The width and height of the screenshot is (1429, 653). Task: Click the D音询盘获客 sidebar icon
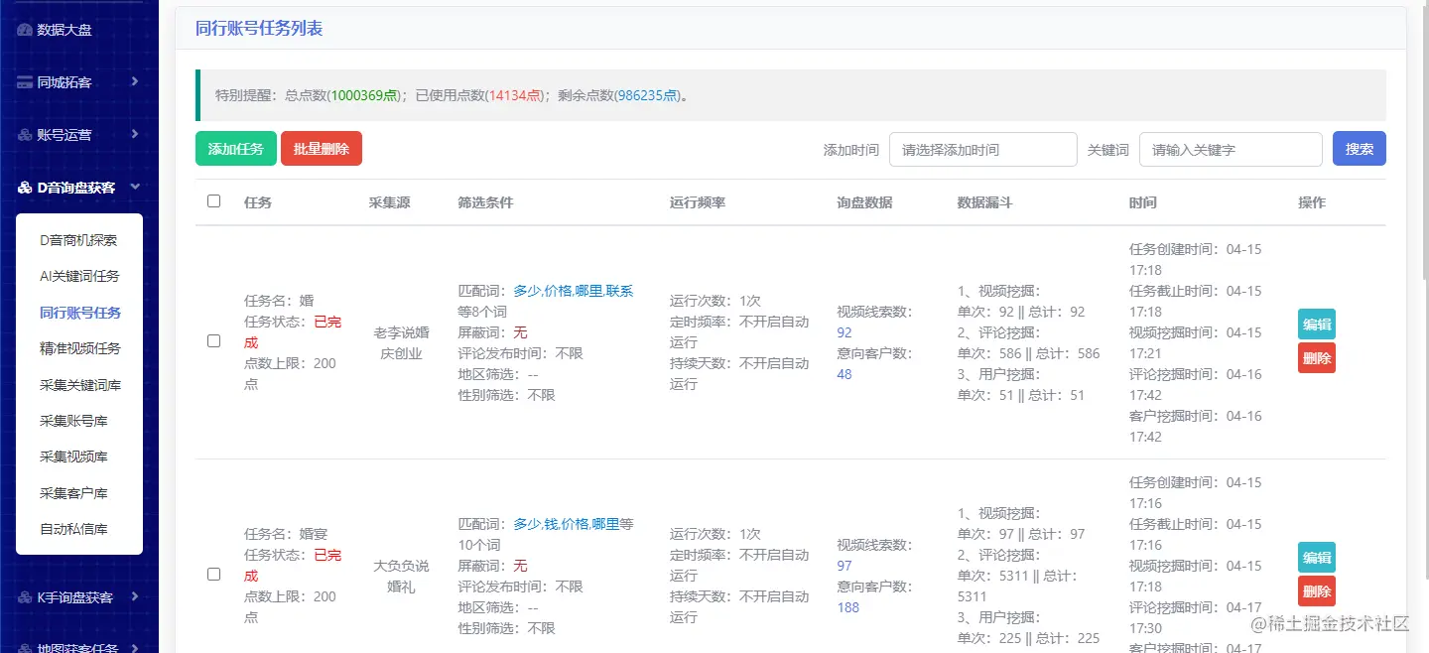pyautogui.click(x=25, y=188)
